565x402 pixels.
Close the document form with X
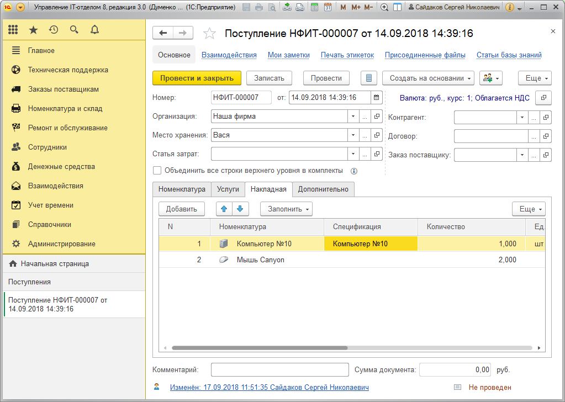click(x=553, y=31)
